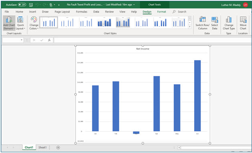The width and height of the screenshot is (252, 153).
Task: Click the Feb bar in chart
Action: point(116,106)
